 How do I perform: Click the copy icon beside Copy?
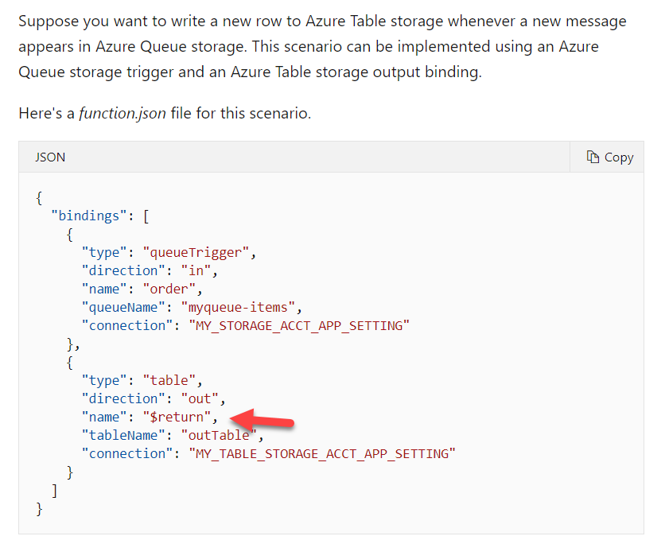593,157
